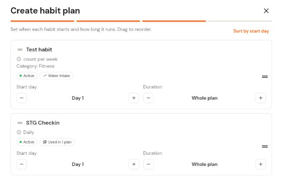Decrease Test habit duration
Screen dimensions: 282x182
148,98
